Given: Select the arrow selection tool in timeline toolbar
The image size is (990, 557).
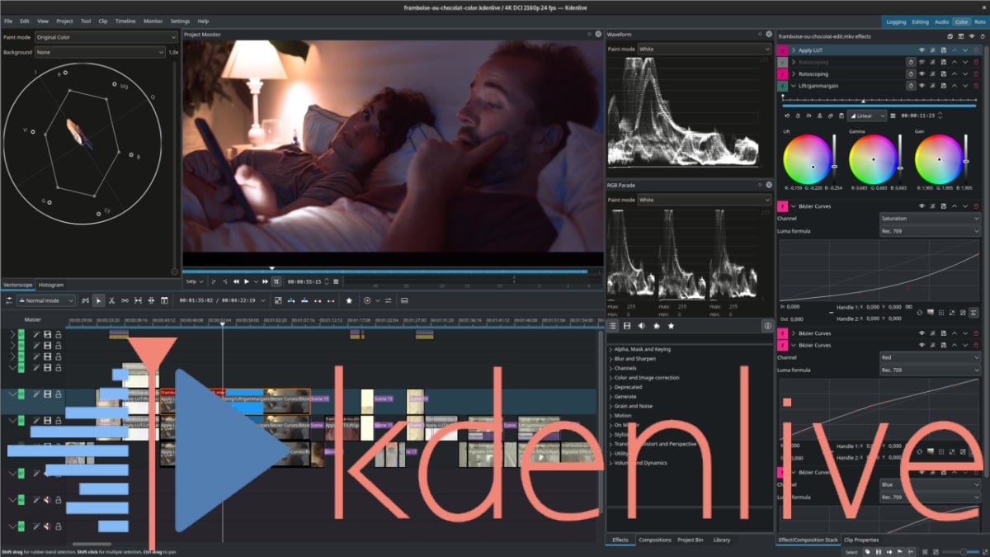Looking at the screenshot, I should 98,301.
